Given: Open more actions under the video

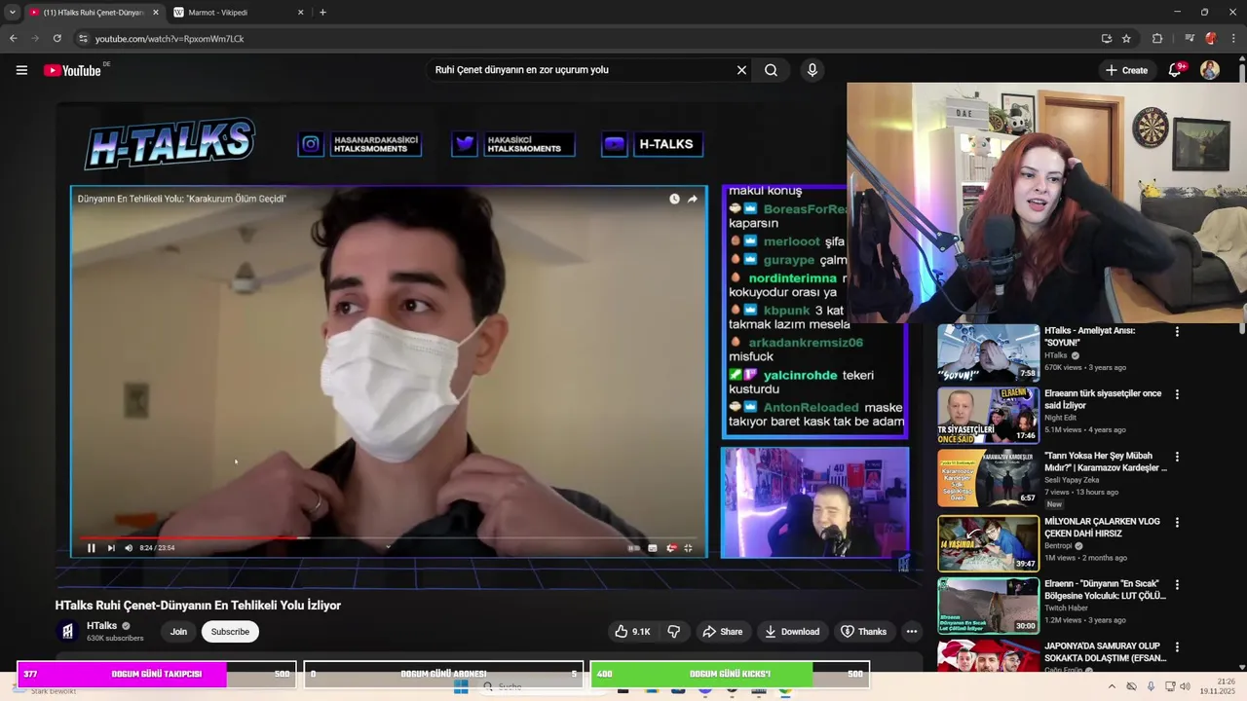Looking at the screenshot, I should [912, 632].
